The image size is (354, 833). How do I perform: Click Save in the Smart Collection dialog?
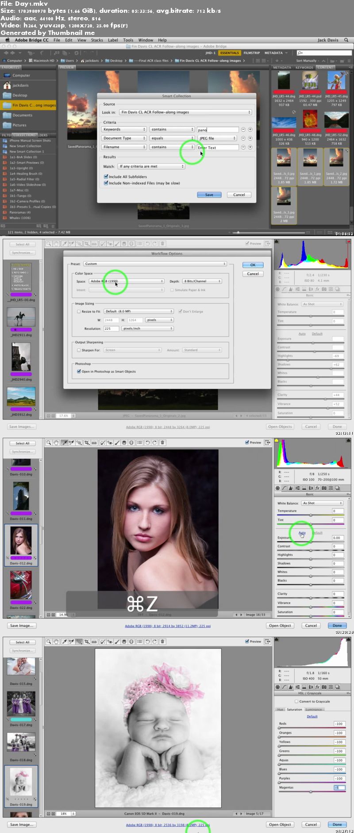(209, 195)
